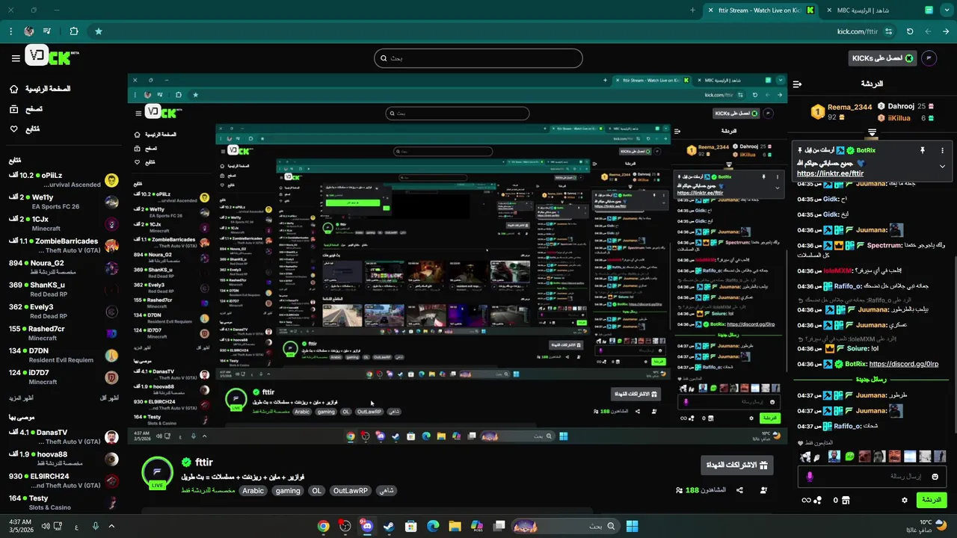957x538 pixels.
Task: Jump to رسائل جديدة new messages
Action: pyautogui.click(x=871, y=380)
